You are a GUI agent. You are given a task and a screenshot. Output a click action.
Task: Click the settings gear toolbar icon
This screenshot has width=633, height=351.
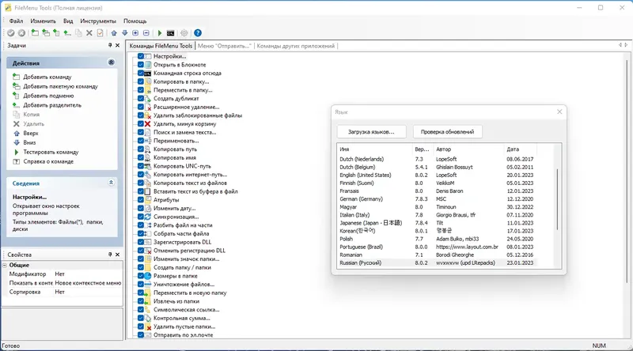coord(184,33)
